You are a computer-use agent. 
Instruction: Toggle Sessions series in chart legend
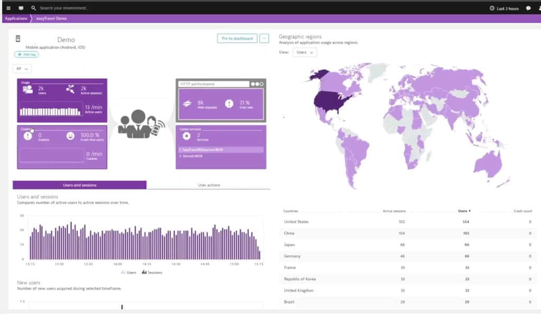152,272
